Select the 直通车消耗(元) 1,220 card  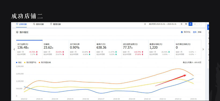point(162,49)
